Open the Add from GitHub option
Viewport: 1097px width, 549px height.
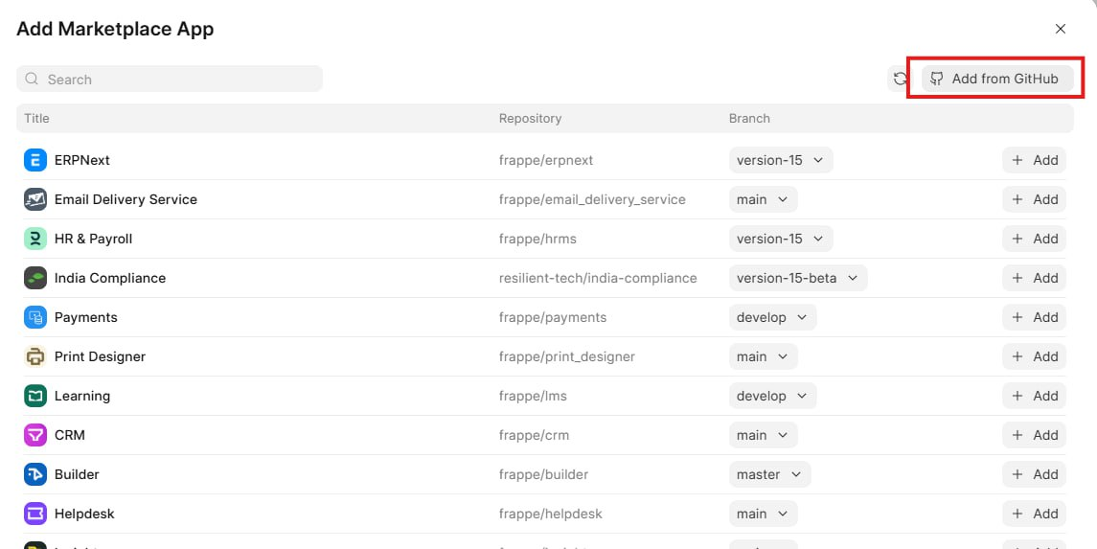pos(997,79)
